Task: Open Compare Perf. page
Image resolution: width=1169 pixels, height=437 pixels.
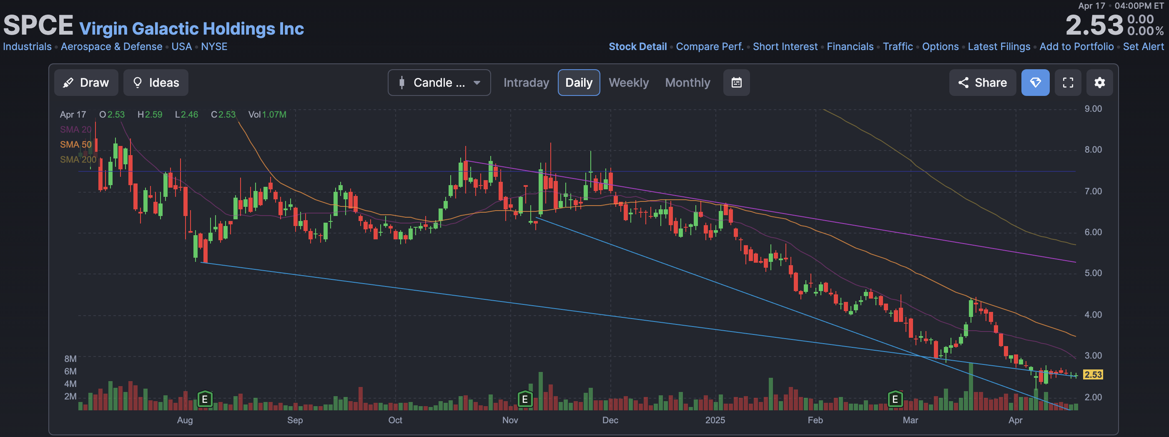Action: coord(710,47)
